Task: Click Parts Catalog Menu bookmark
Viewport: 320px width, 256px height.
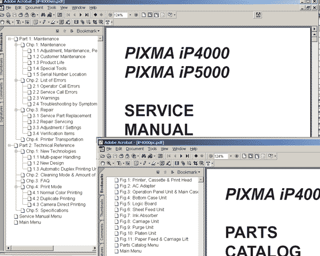Action: tap(139, 245)
